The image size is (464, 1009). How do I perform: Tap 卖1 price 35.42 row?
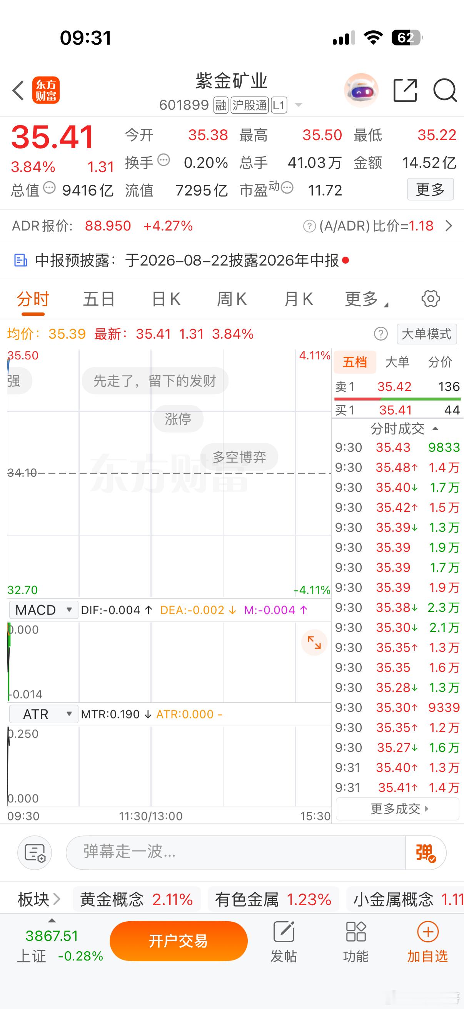[x=397, y=387]
